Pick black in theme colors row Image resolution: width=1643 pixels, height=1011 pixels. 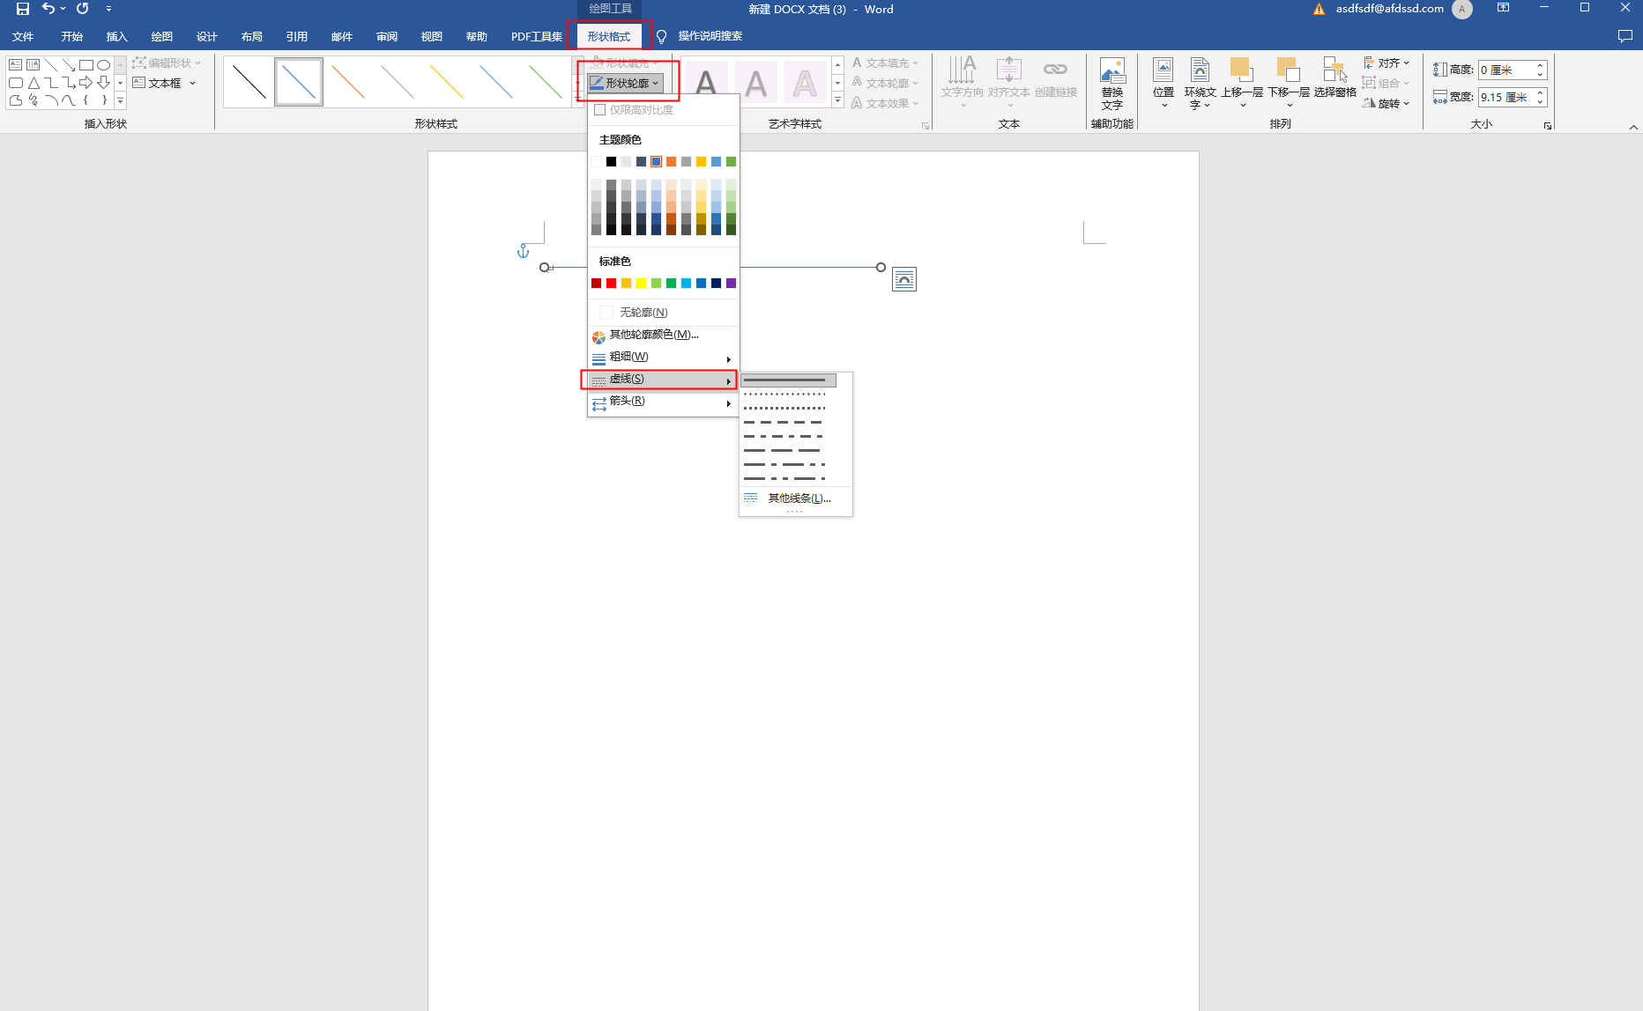pos(611,161)
